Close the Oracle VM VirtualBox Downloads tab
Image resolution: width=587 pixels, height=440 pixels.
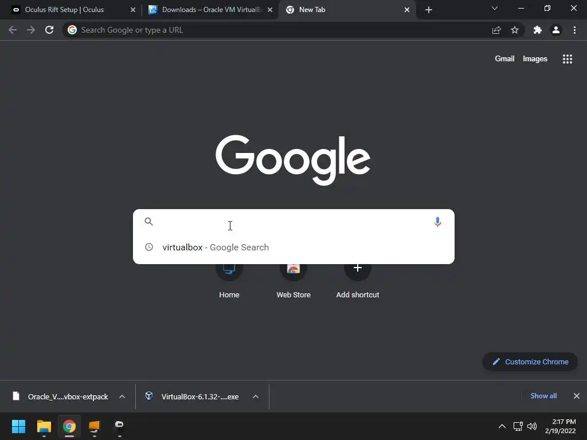270,10
